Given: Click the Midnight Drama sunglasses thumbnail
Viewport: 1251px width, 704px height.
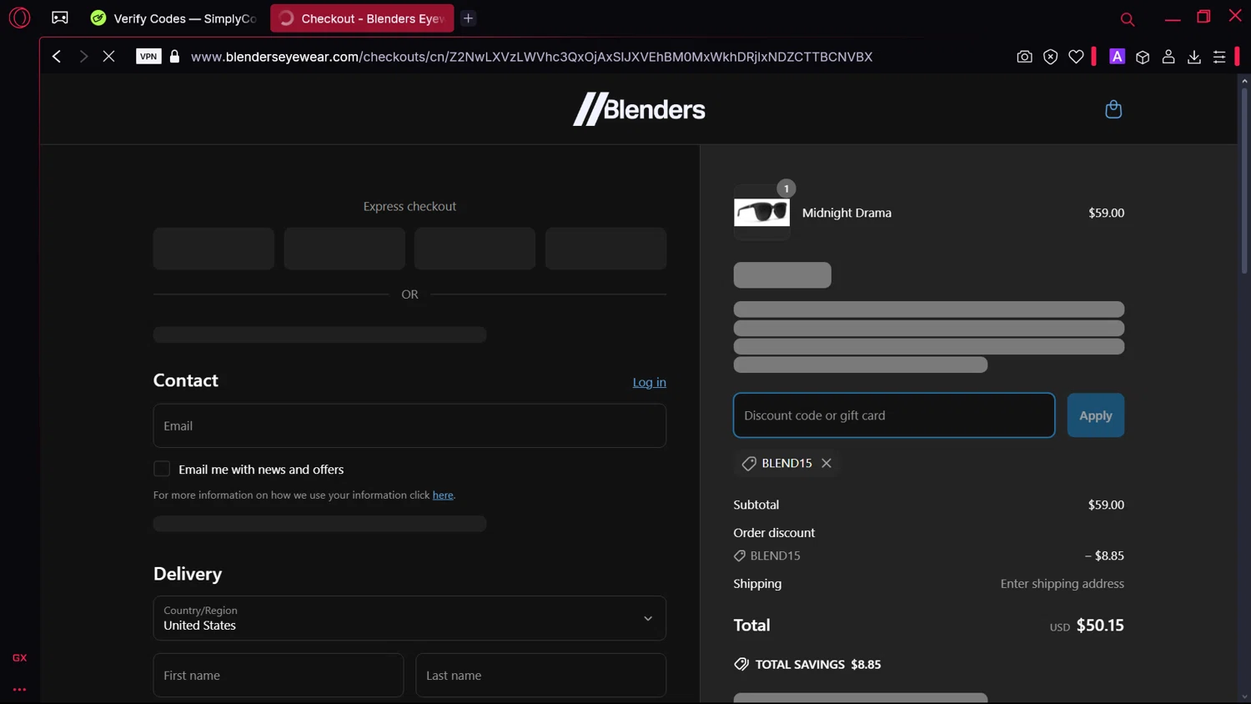Looking at the screenshot, I should pyautogui.click(x=761, y=213).
